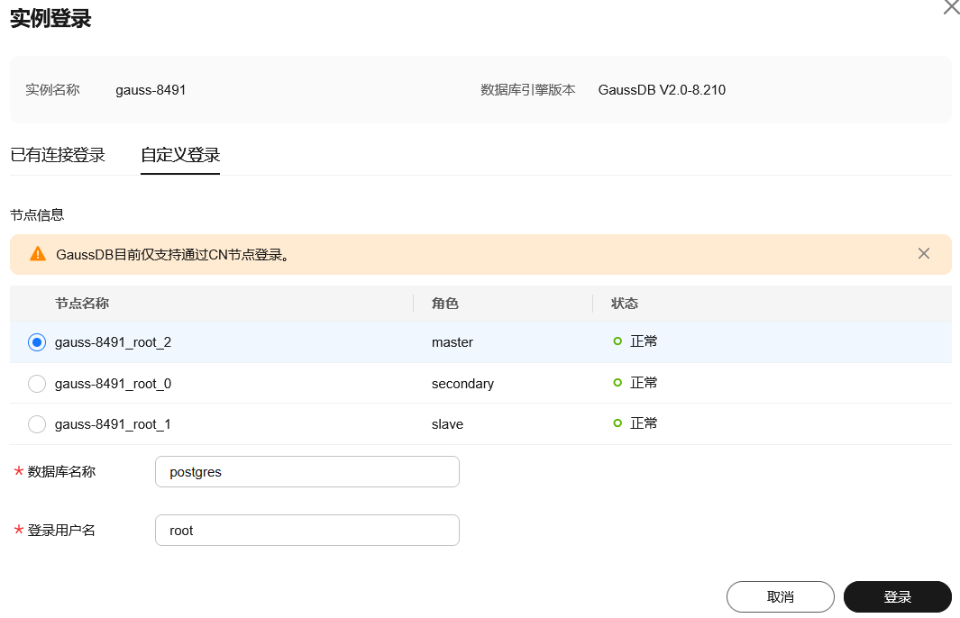Select the gauss-8491_root_0 node radio button

[37, 384]
